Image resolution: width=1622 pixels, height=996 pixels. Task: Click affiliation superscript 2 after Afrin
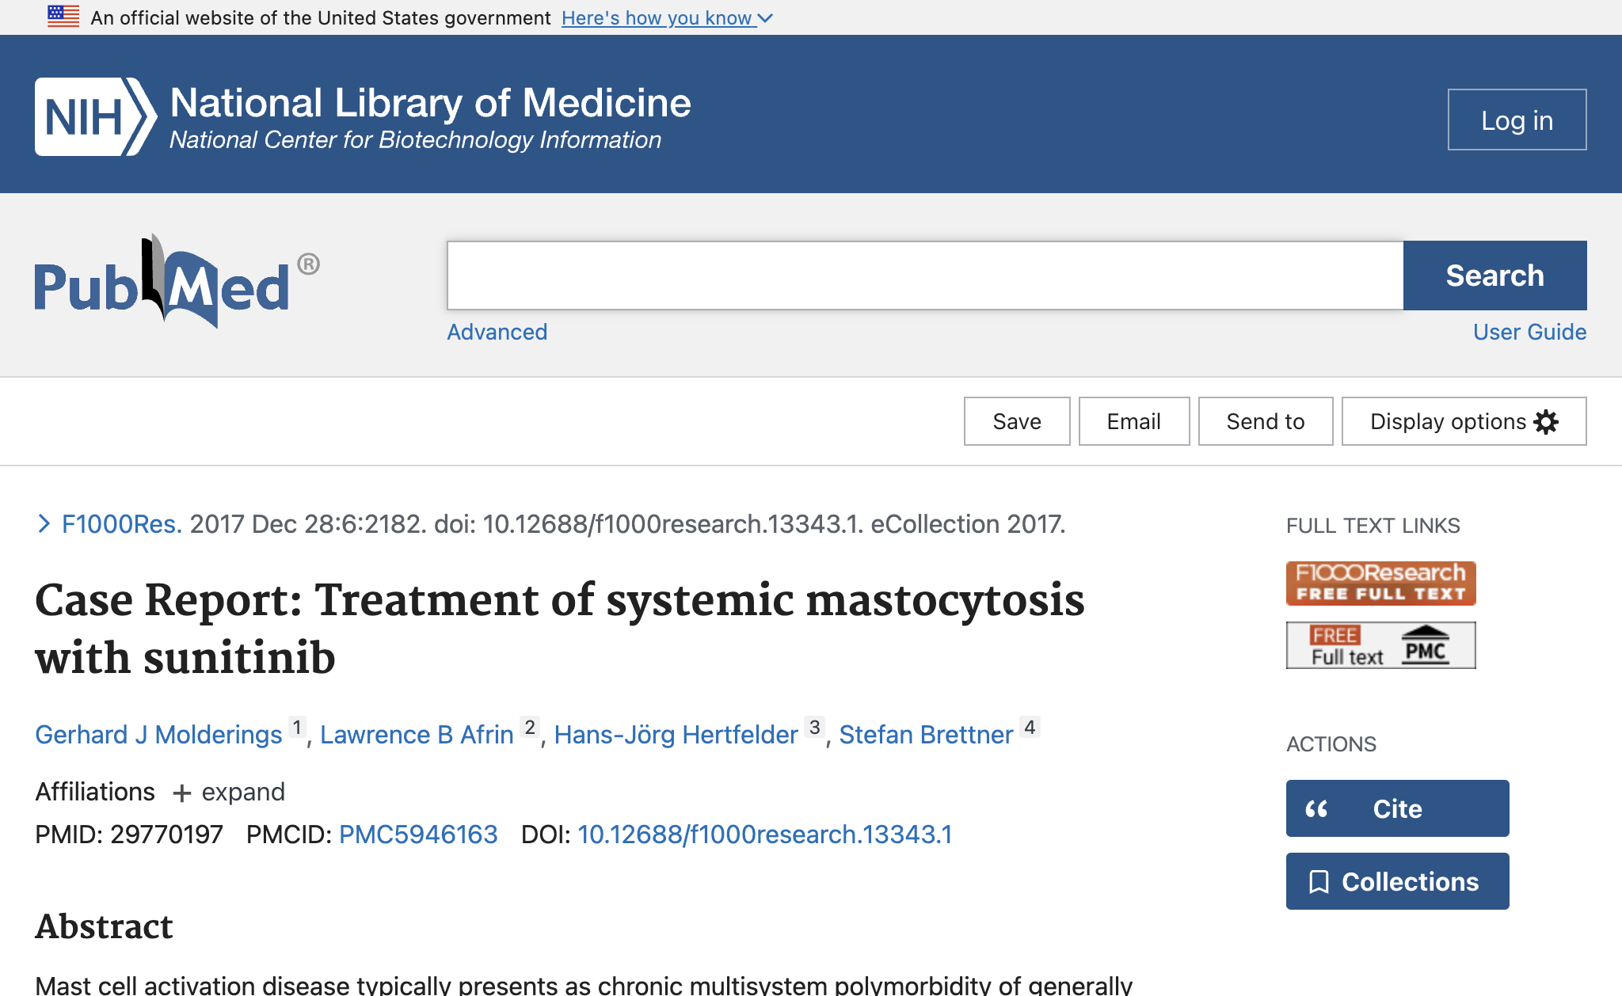click(x=529, y=727)
